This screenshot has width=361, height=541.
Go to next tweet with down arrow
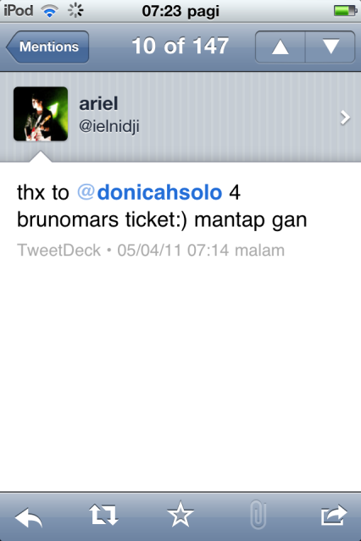click(x=330, y=47)
